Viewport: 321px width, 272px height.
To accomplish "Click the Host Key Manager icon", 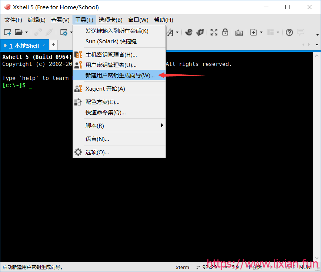I will [78, 55].
